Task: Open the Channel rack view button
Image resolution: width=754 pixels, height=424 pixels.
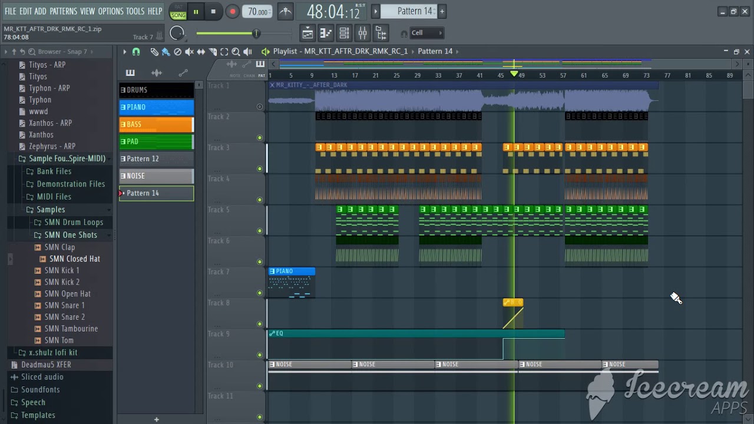Action: (x=344, y=33)
